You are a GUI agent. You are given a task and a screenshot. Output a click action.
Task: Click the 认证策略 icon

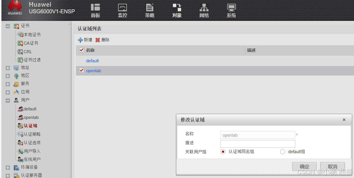(20, 134)
